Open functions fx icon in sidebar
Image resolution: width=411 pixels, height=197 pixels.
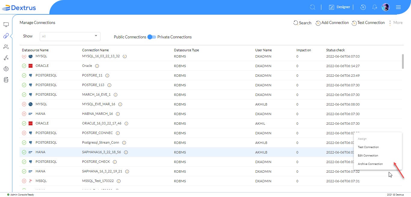(6, 58)
